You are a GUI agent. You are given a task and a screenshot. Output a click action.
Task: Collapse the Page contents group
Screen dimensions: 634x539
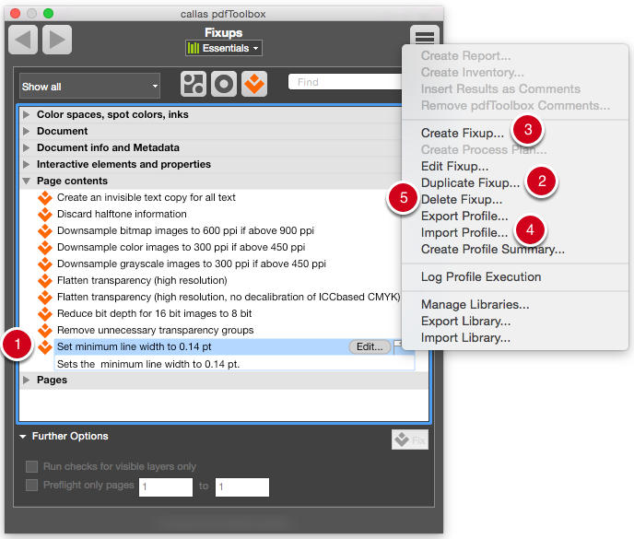27,182
